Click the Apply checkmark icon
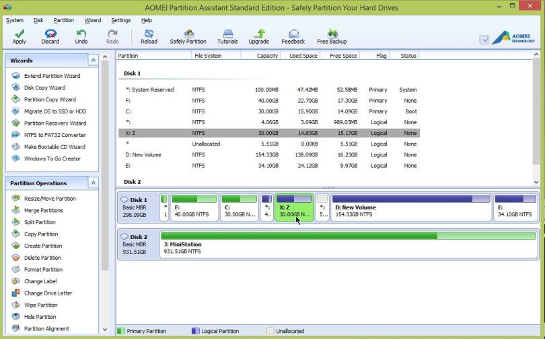 coord(20,34)
